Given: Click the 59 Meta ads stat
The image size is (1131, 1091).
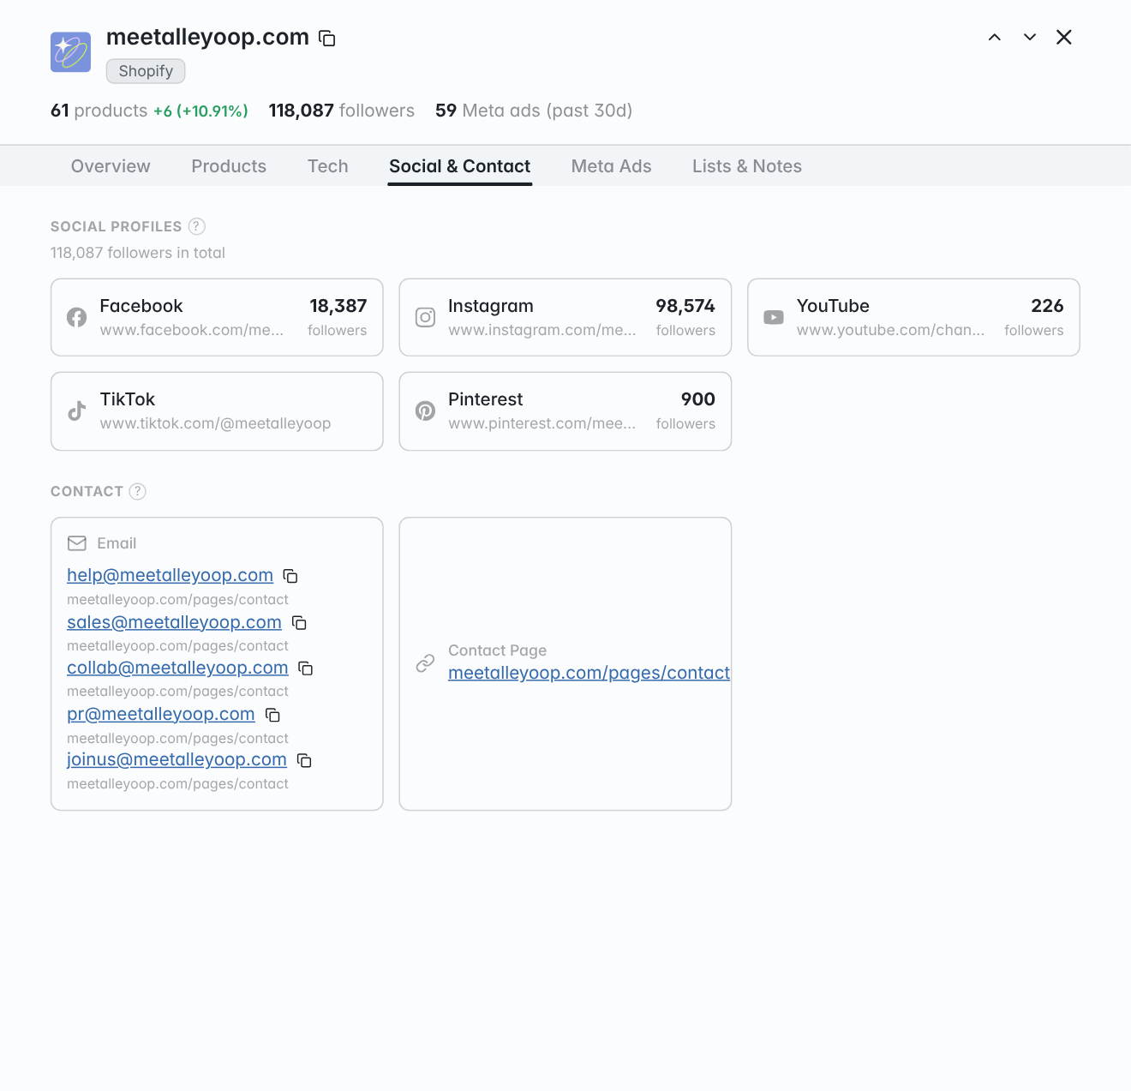Looking at the screenshot, I should [534, 111].
